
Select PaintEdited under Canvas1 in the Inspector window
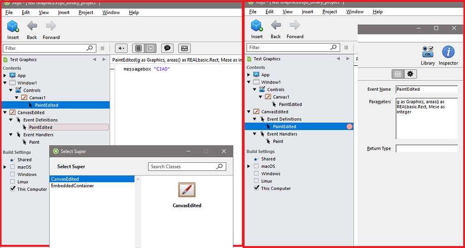tap(290, 104)
